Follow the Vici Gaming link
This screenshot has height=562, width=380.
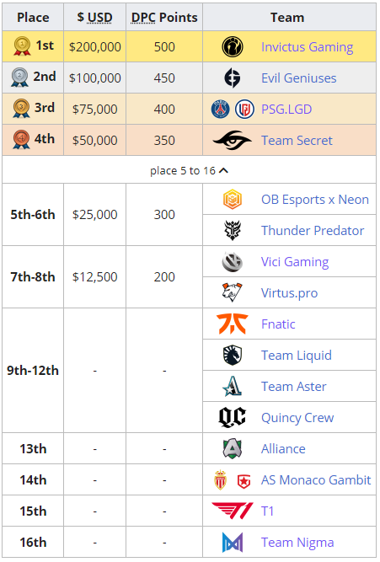coord(295,262)
